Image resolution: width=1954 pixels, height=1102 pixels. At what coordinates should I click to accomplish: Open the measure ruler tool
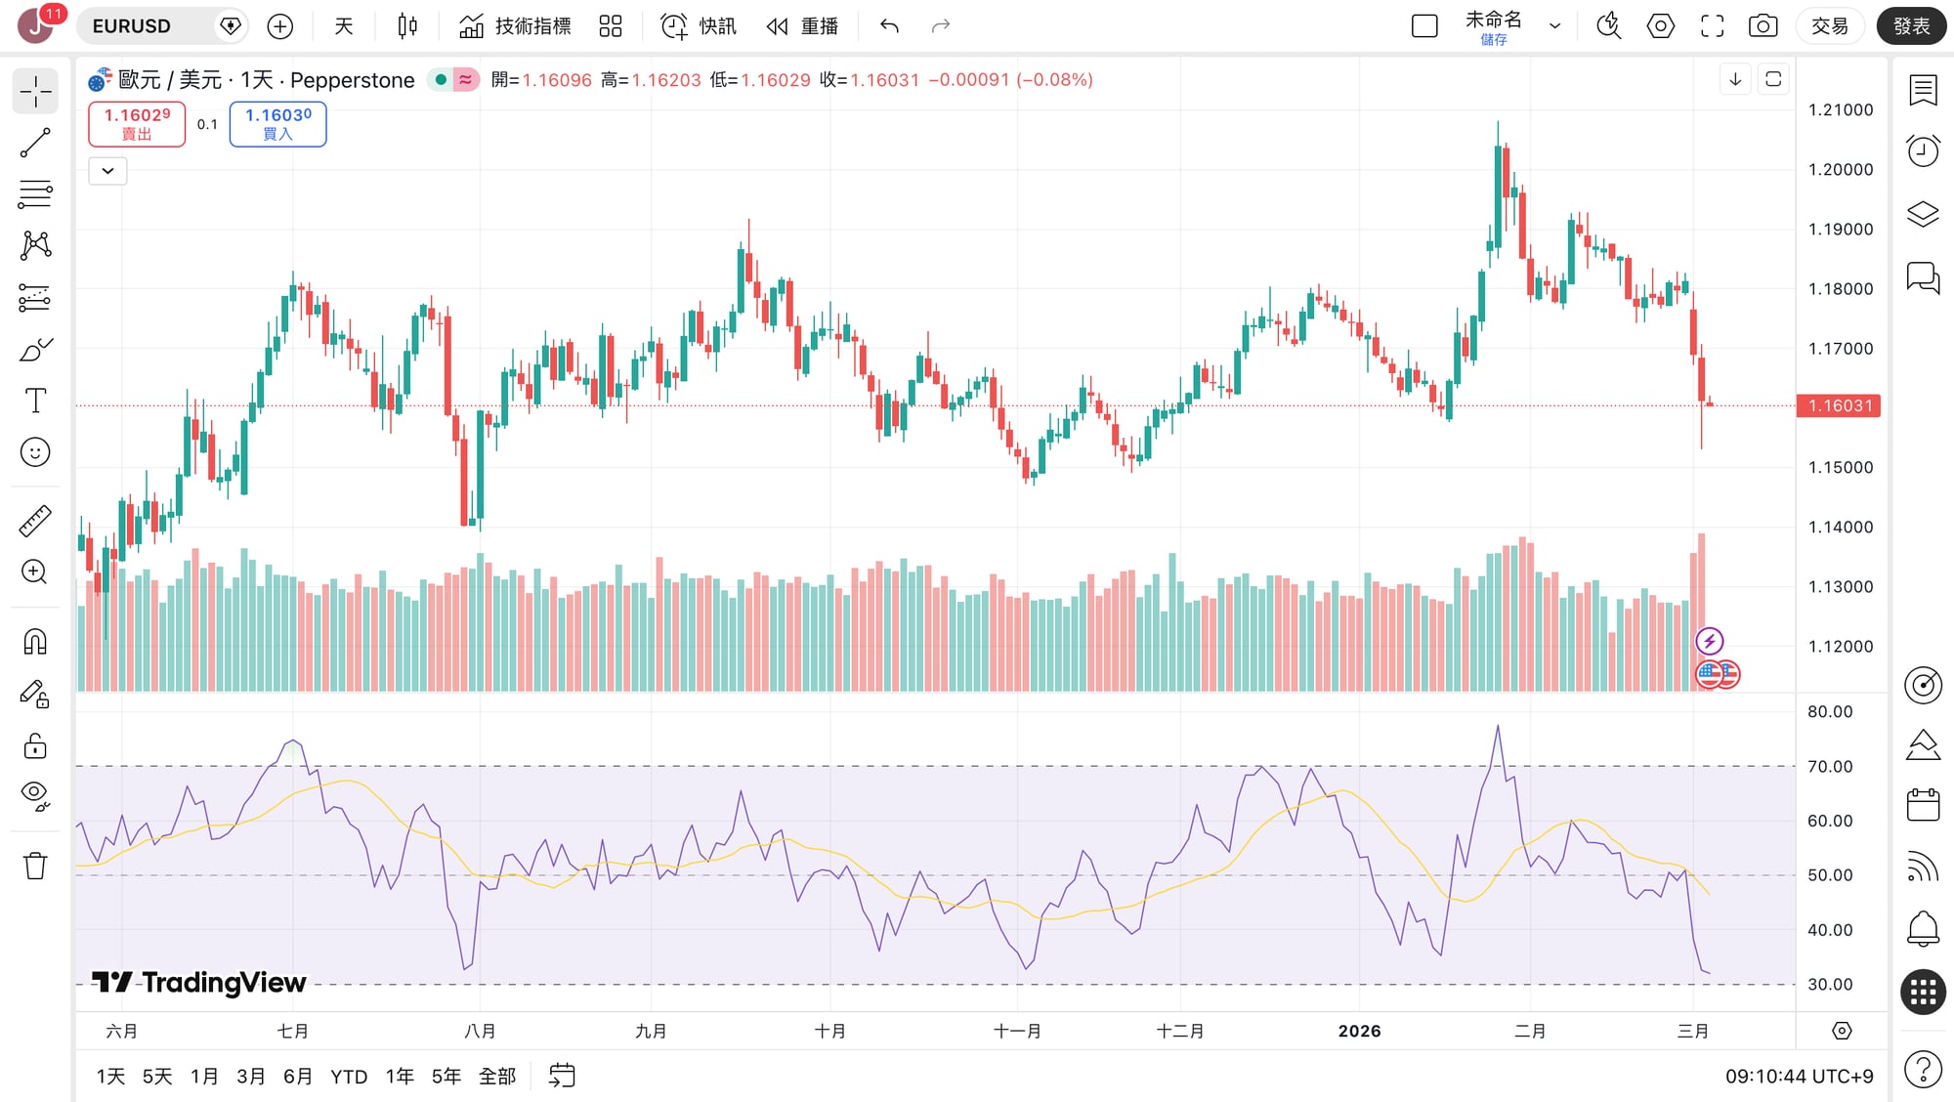point(35,520)
